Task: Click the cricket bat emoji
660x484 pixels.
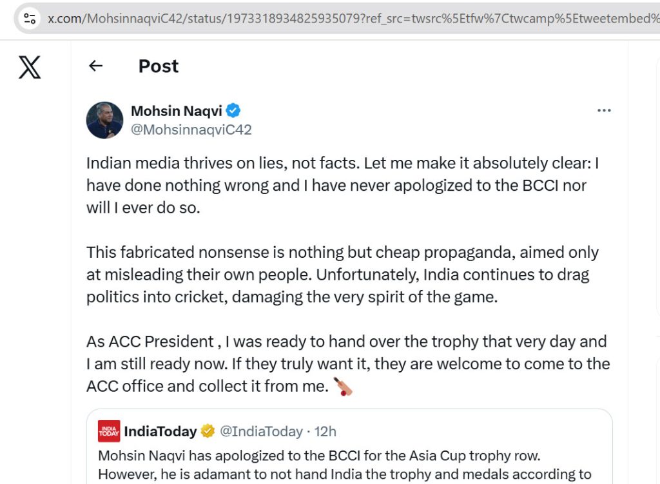Action: pyautogui.click(x=344, y=387)
